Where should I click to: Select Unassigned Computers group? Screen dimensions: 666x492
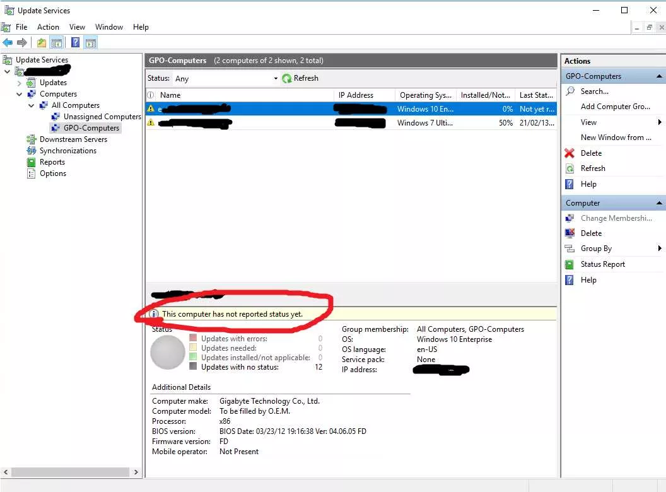(102, 117)
